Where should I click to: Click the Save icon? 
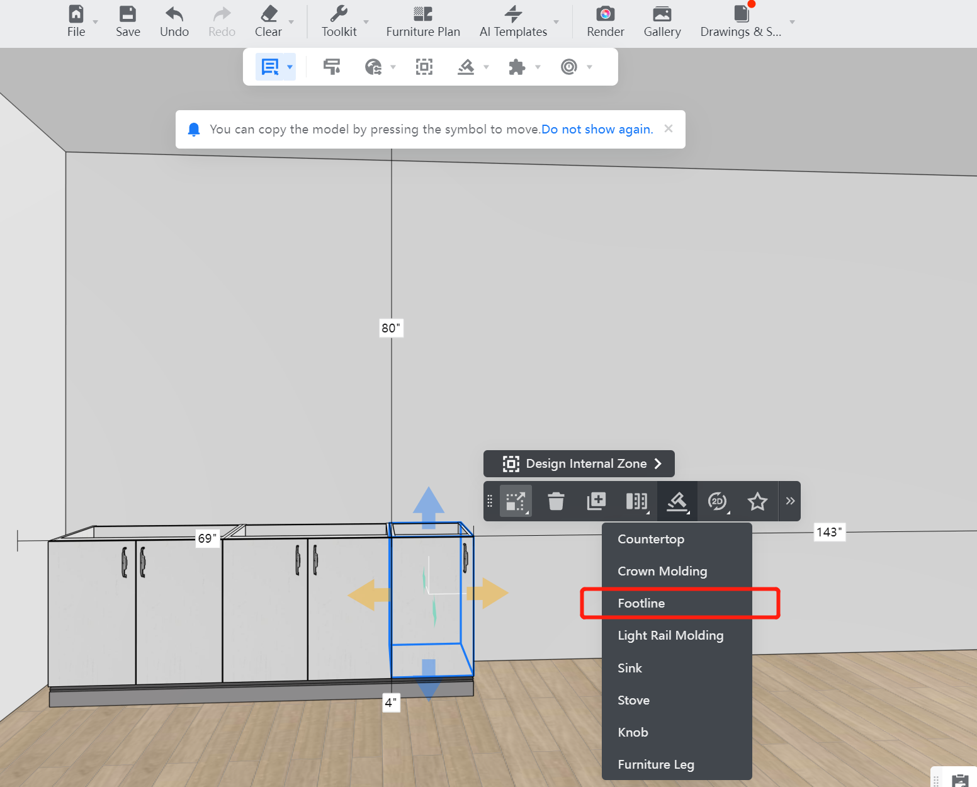coord(128,14)
